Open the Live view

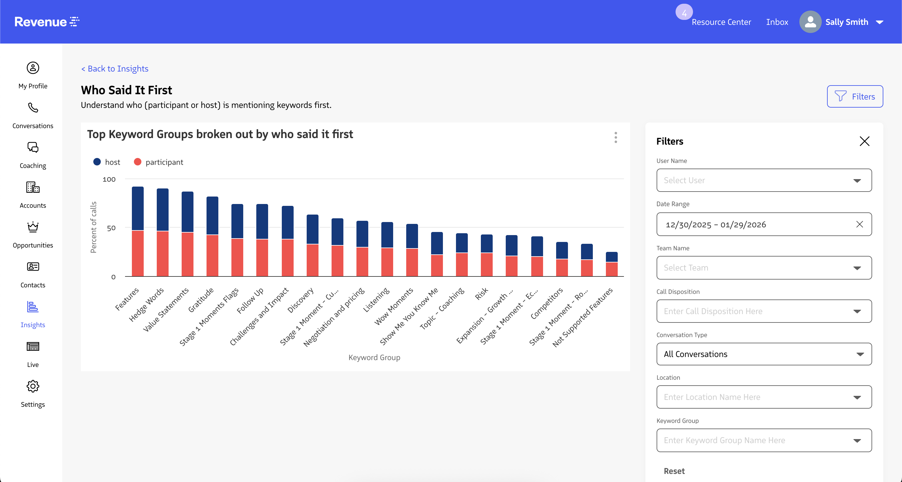tap(33, 354)
